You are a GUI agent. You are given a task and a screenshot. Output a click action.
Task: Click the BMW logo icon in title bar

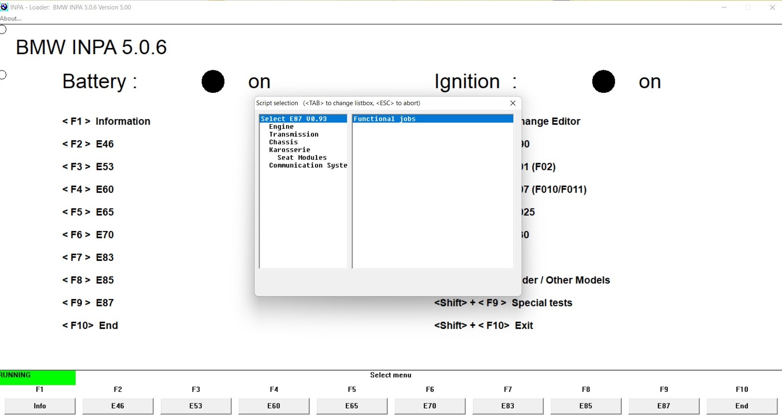4,7
